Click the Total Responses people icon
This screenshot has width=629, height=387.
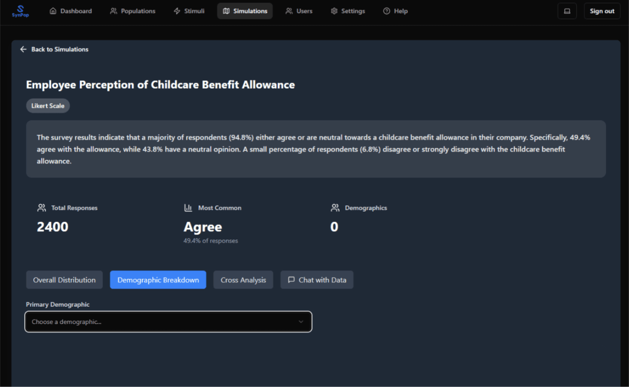42,208
